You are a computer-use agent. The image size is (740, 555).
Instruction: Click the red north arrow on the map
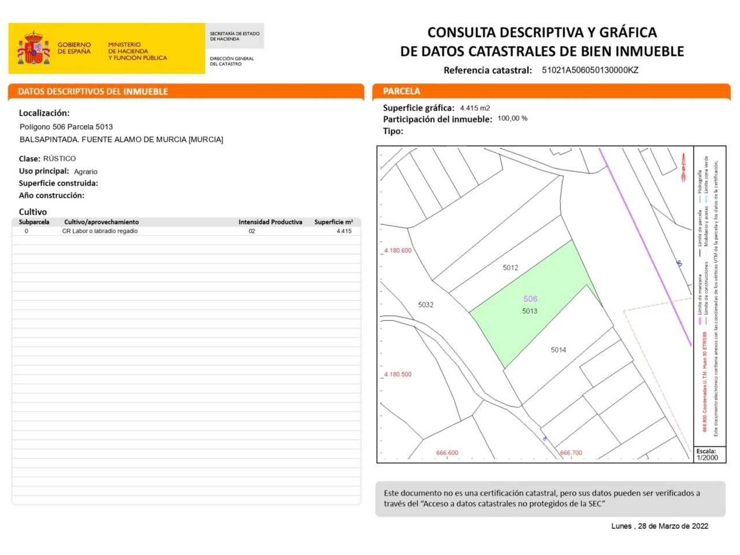pyautogui.click(x=684, y=166)
